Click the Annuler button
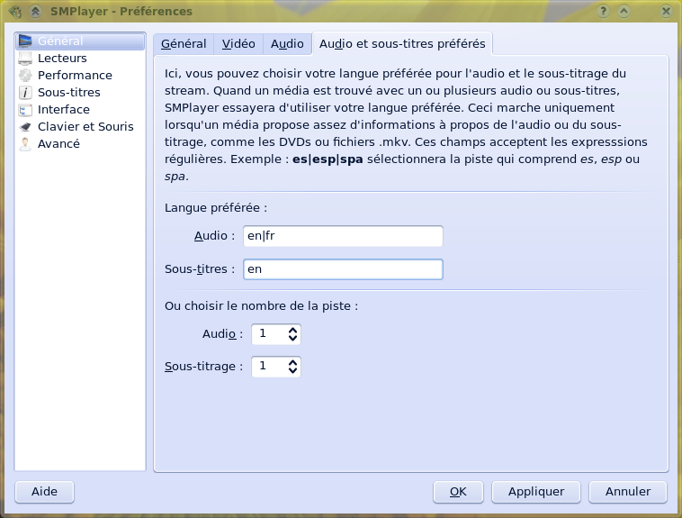This screenshot has height=518, width=682. (x=627, y=492)
